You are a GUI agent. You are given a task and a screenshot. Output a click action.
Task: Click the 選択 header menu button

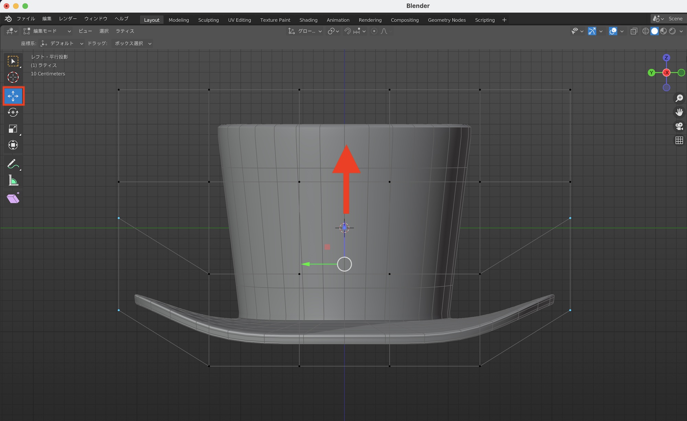point(104,31)
